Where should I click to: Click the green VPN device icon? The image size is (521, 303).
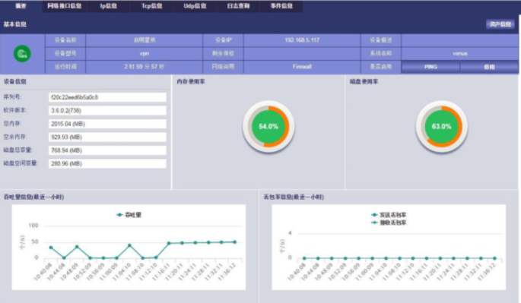pos(22,54)
